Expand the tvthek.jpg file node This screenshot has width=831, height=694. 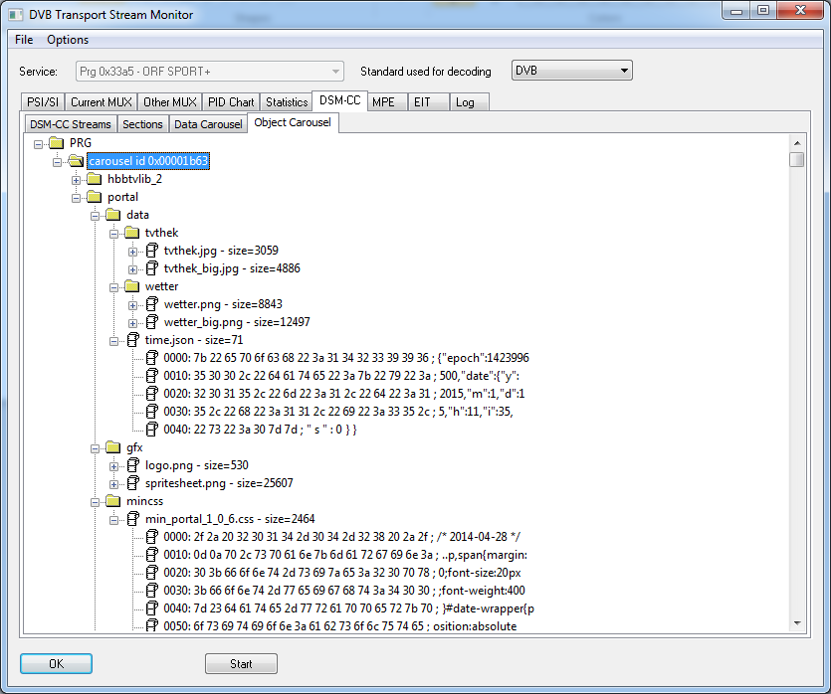pyautogui.click(x=133, y=252)
